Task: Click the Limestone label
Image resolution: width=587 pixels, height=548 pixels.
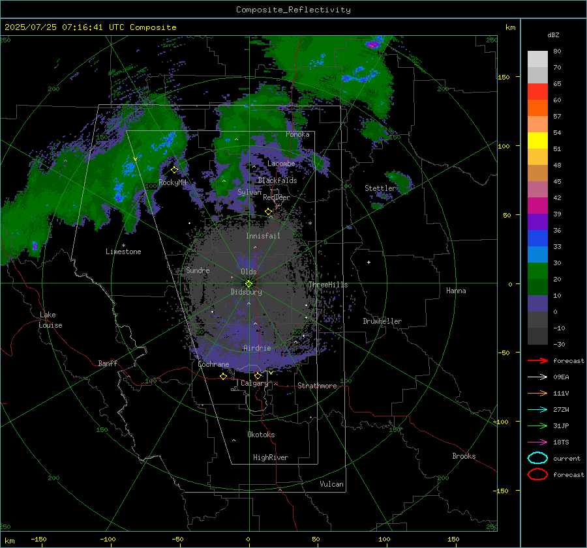Action: point(123,252)
